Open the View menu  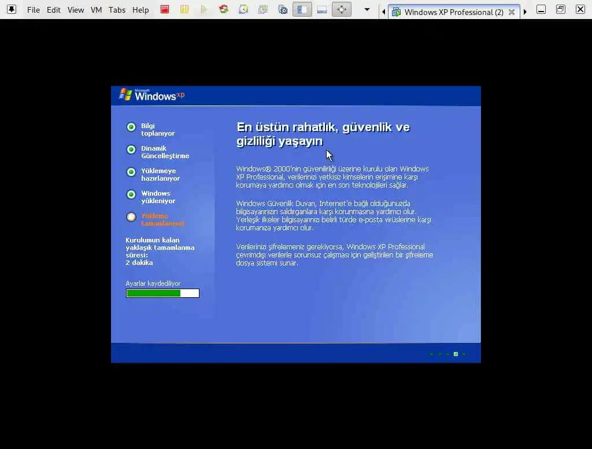pyautogui.click(x=76, y=10)
